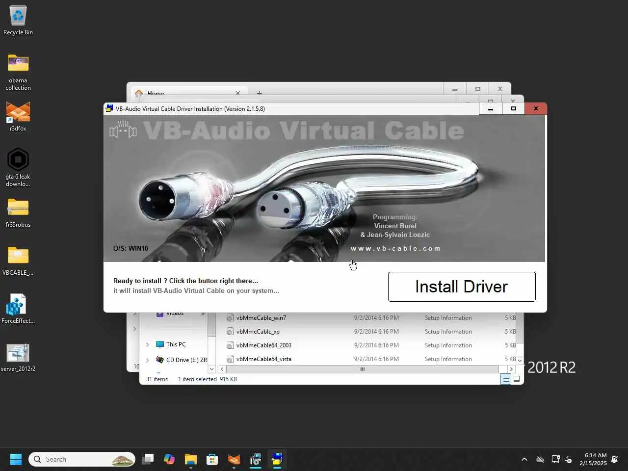Click Setup Information type for vbMmeCable64_vista

[x=448, y=359]
